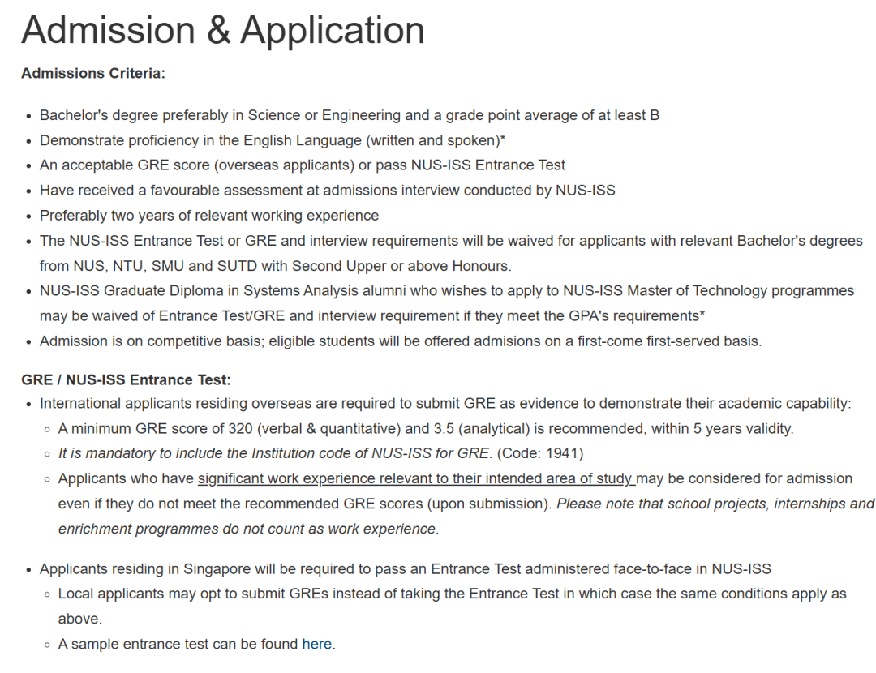Image resolution: width=876 pixels, height=673 pixels.
Task: Click the 'NUS, NTU, SMU and SUTD' line
Action: (x=276, y=266)
